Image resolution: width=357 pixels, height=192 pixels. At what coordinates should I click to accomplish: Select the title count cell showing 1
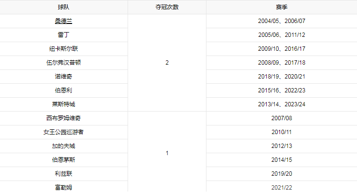tap(167, 153)
